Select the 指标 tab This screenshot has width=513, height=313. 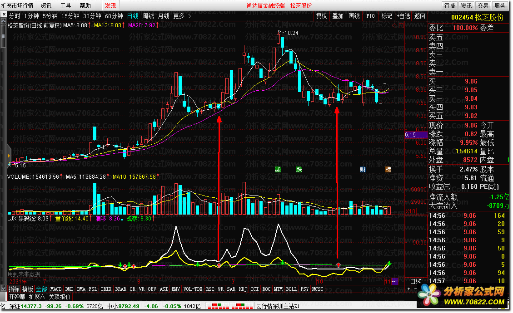click(x=14, y=289)
